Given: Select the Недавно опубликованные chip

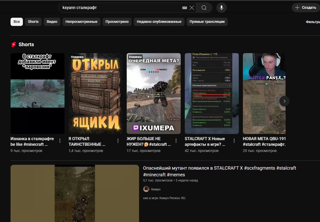Looking at the screenshot, I should click(159, 22).
